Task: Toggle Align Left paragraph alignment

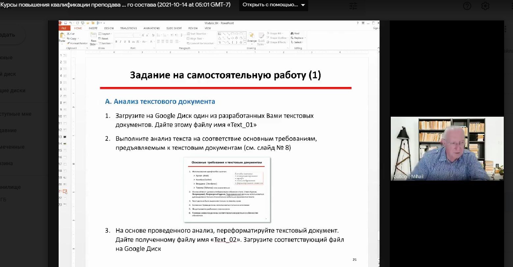Action: 158,42
